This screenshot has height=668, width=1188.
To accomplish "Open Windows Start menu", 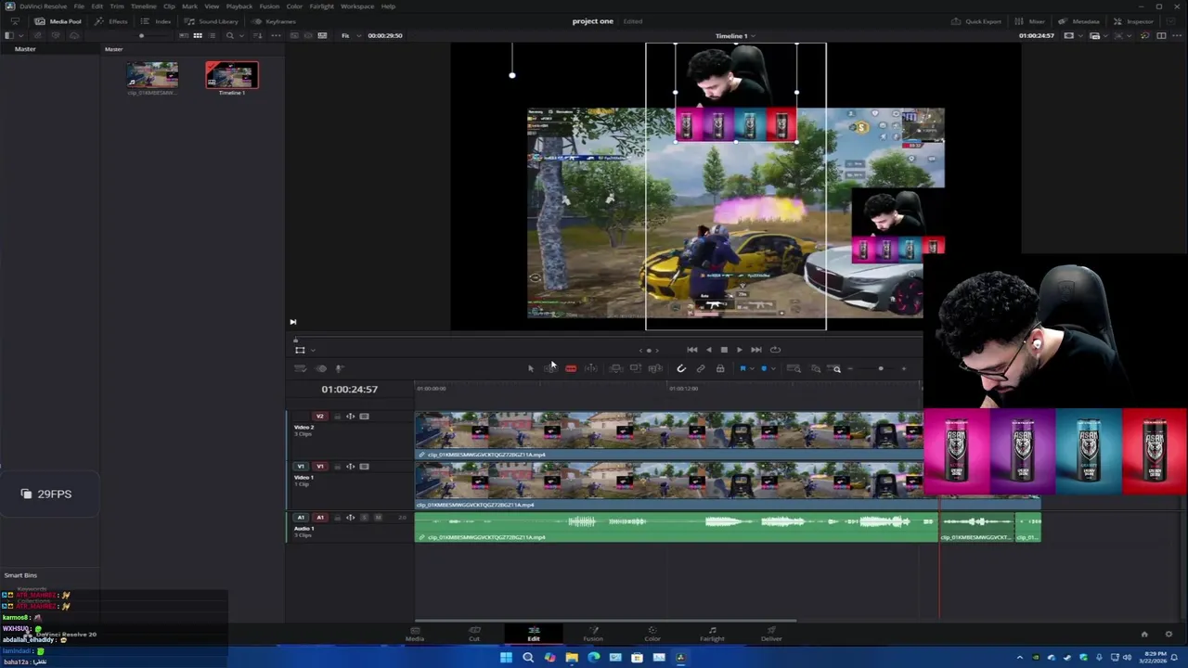I will [x=506, y=658].
